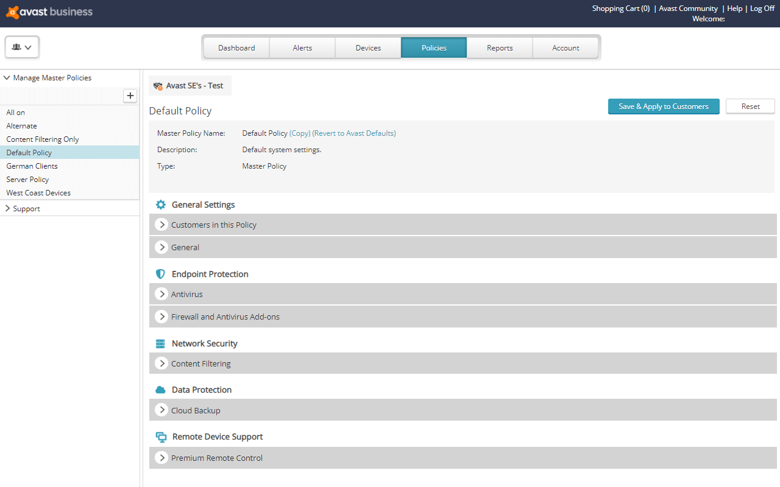Open the site selector dropdown in top-left

coord(22,46)
